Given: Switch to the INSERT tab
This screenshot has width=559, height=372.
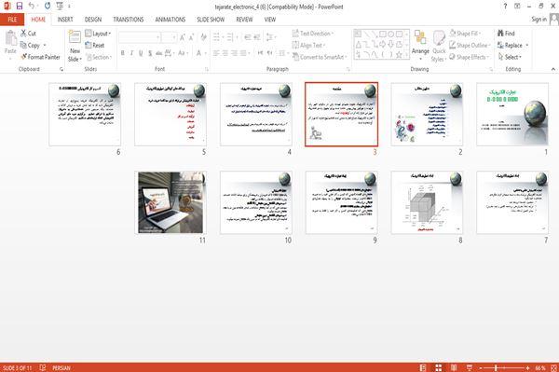Looking at the screenshot, I should 65,20.
